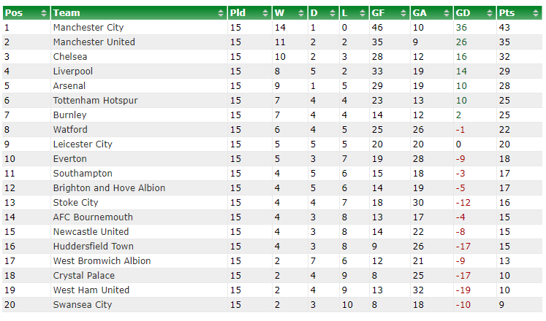Sort by goals for GF arrows

point(403,13)
